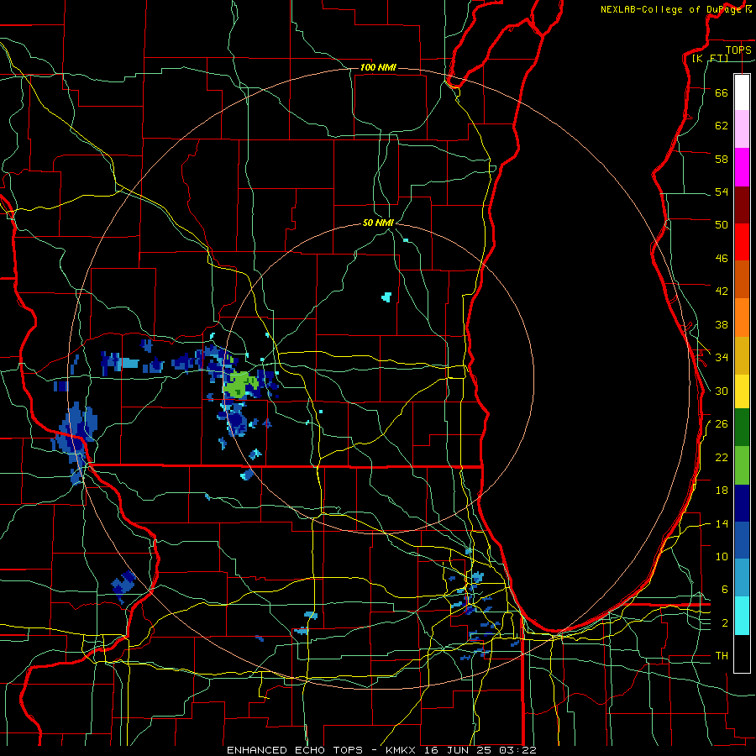Image resolution: width=756 pixels, height=756 pixels.
Task: Click the '50 NMI' range ring label
Action: pyautogui.click(x=378, y=223)
